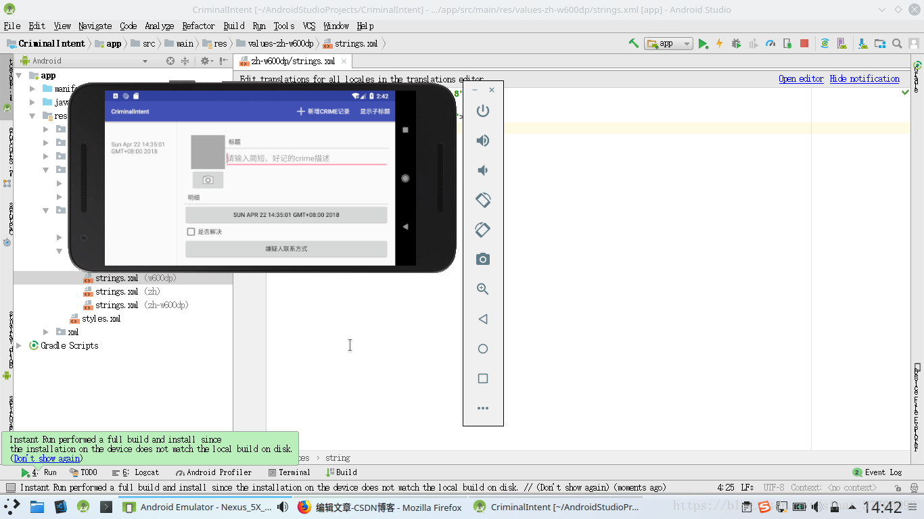This screenshot has height=519, width=924.
Task: Tap emulator sidebar Home circle icon
Action: (483, 349)
